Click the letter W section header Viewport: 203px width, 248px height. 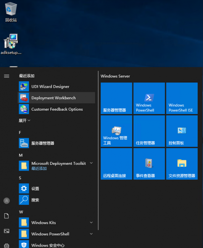(x=21, y=212)
